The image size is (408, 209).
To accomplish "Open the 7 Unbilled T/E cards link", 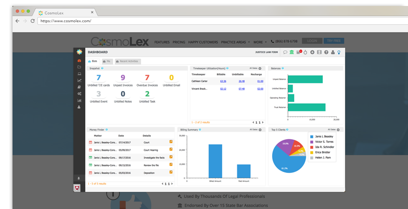I will tap(98, 78).
